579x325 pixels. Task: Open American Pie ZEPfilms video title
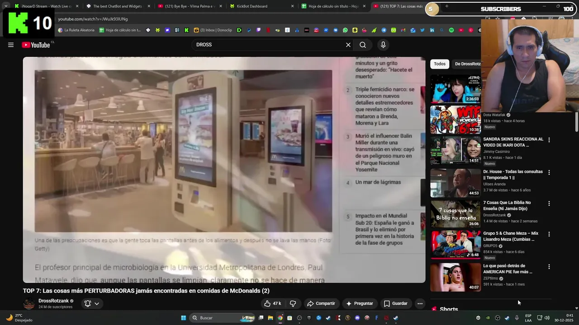(508, 269)
